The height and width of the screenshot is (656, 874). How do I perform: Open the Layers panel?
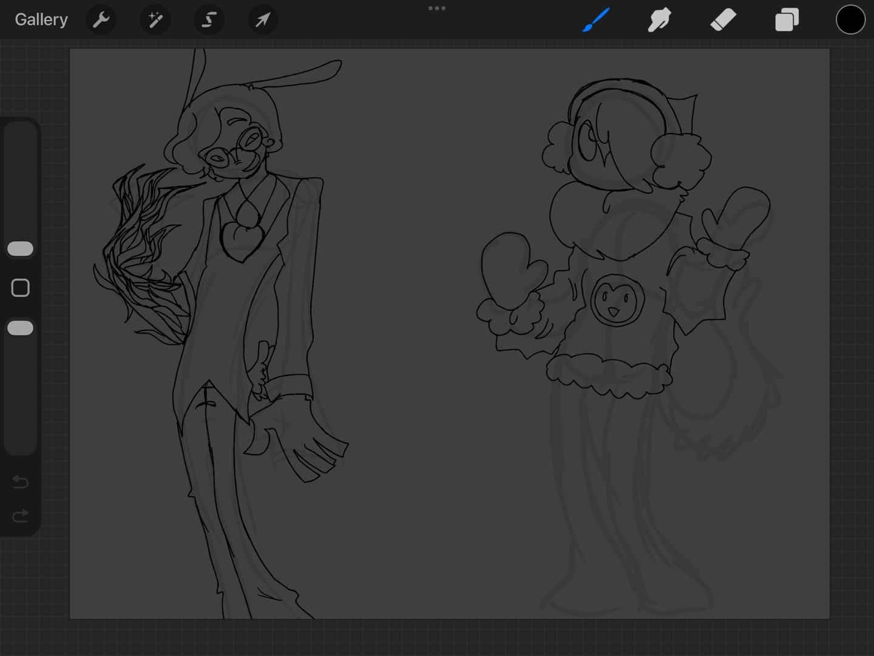[x=787, y=20]
